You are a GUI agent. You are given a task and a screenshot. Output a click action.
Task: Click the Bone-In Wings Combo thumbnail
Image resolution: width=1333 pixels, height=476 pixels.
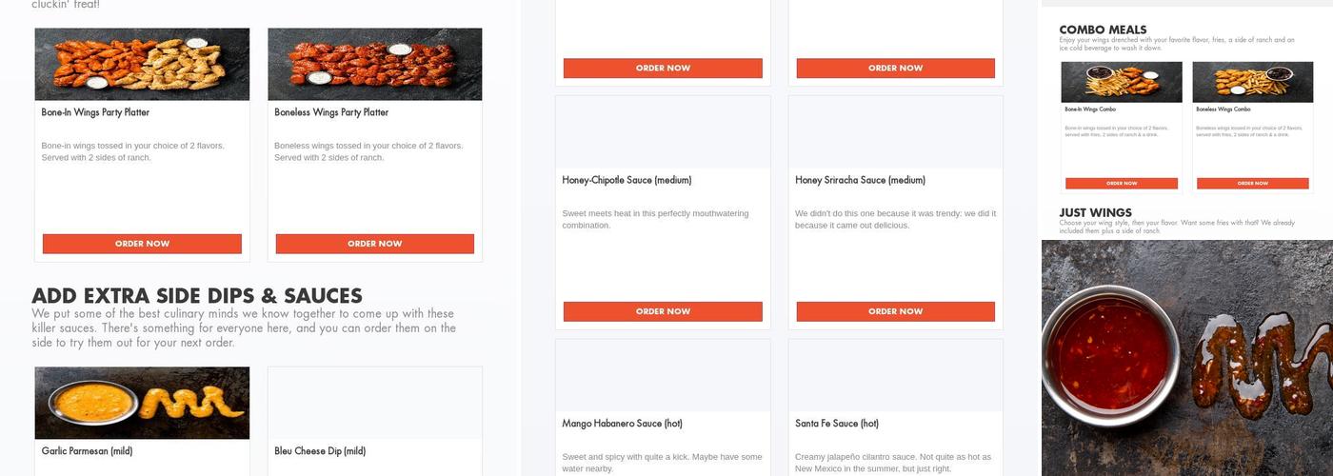[x=1121, y=82]
